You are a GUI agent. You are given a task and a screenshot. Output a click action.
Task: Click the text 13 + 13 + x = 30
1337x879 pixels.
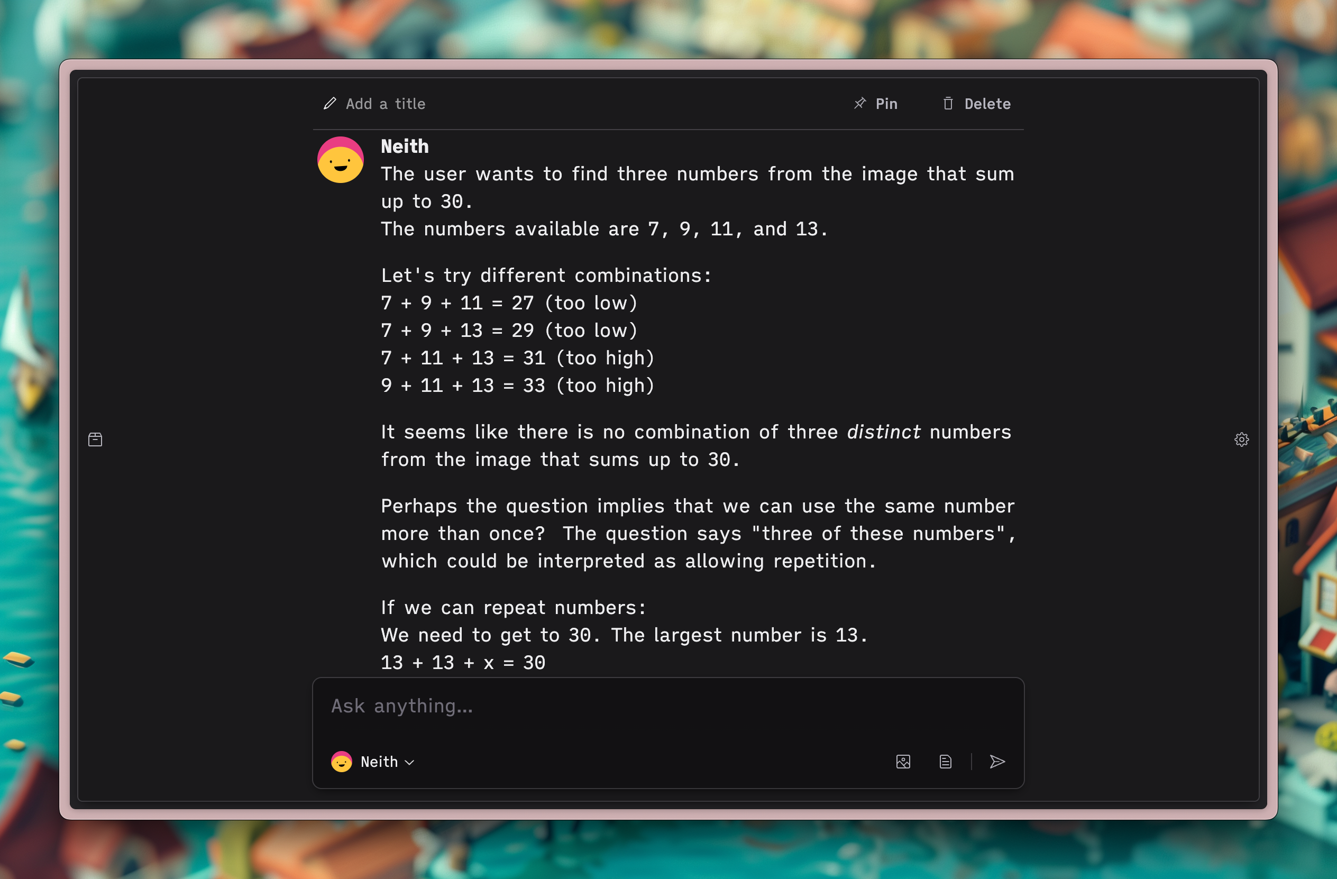point(463,663)
